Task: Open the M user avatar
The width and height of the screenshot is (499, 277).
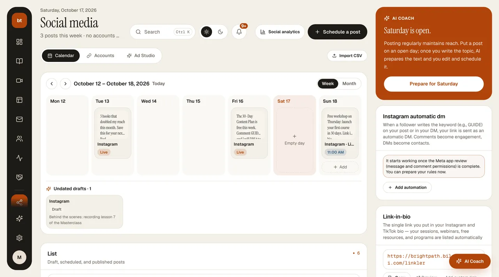Action: click(x=19, y=257)
